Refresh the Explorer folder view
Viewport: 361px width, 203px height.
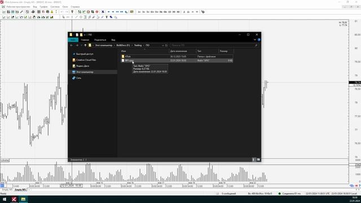pyautogui.click(x=166, y=45)
